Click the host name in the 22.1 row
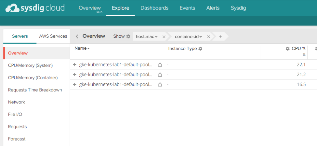The height and width of the screenshot is (146, 317). [116, 65]
